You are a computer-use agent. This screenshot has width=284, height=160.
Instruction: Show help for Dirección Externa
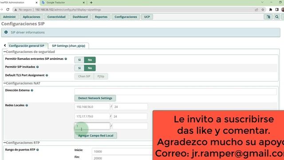[x=32, y=90]
